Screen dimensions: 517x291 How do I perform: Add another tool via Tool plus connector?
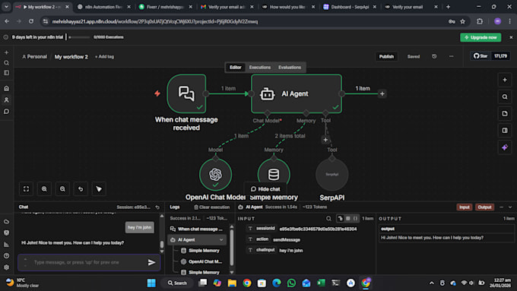point(325,140)
